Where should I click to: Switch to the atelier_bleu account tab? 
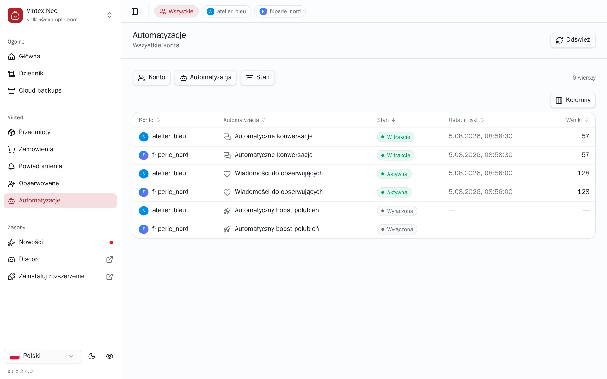pyautogui.click(x=226, y=11)
